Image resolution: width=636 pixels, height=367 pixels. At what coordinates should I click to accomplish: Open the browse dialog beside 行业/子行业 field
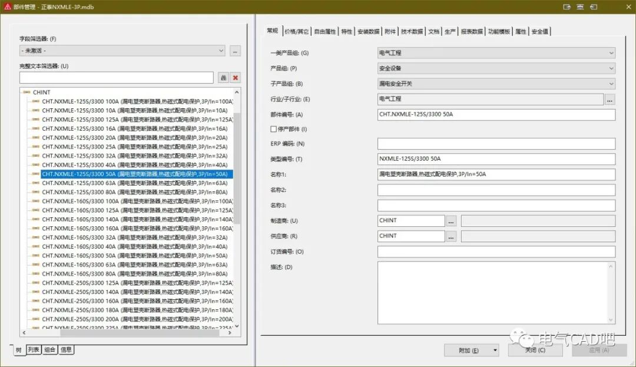pyautogui.click(x=609, y=99)
